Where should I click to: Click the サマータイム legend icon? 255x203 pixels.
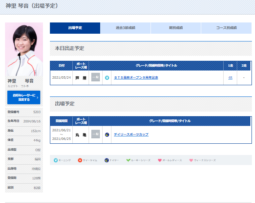tap(80, 160)
